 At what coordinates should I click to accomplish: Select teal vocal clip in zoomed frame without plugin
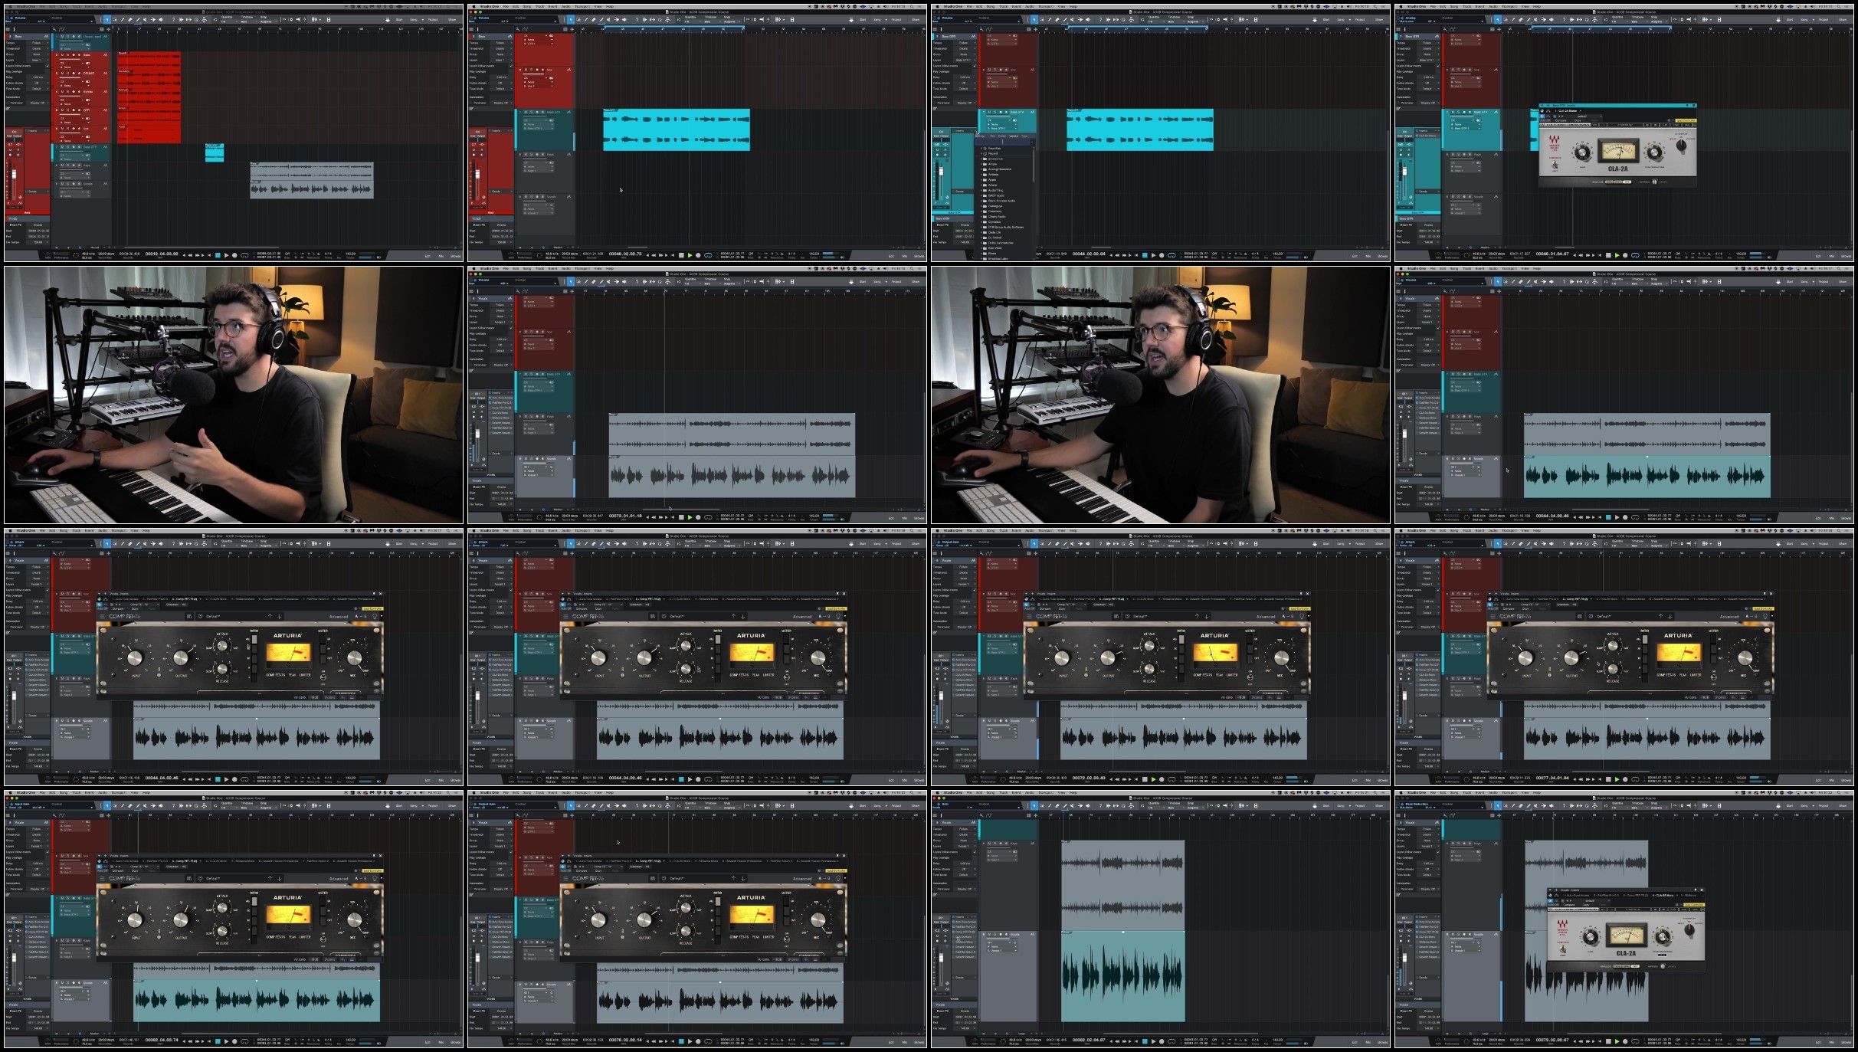pos(1122,977)
